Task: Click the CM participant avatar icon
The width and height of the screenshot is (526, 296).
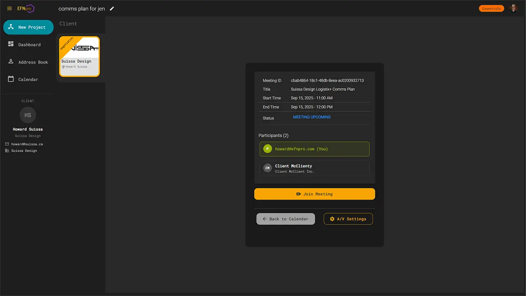Action: tap(268, 168)
